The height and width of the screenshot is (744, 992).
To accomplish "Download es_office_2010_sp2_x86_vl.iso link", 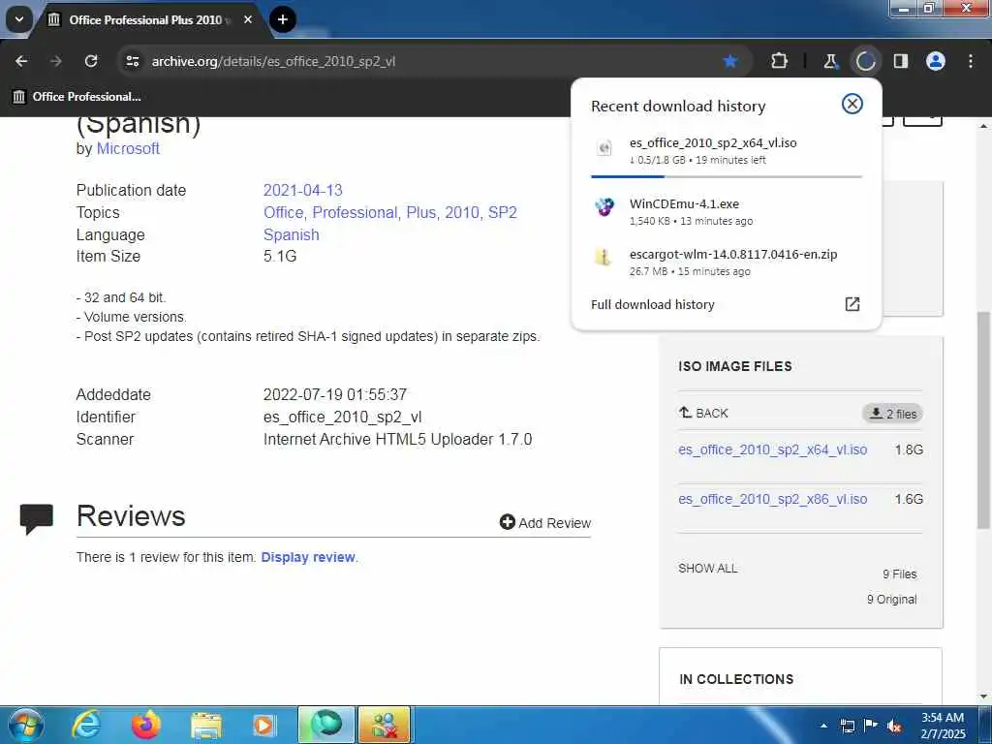I will click(772, 499).
